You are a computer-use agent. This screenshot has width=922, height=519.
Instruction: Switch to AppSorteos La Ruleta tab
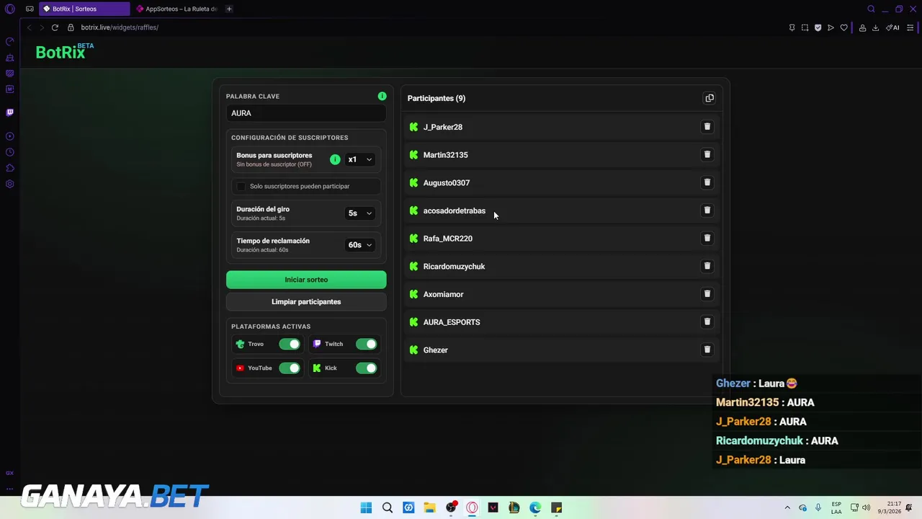click(176, 9)
